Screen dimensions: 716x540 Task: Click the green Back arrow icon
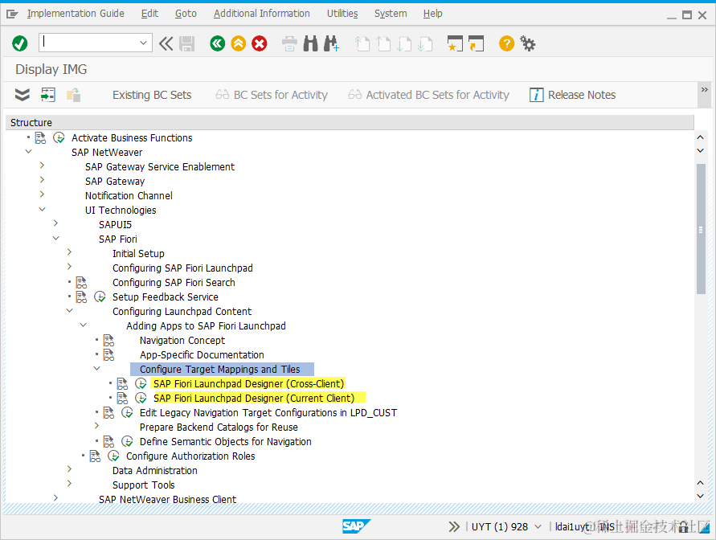tap(217, 43)
